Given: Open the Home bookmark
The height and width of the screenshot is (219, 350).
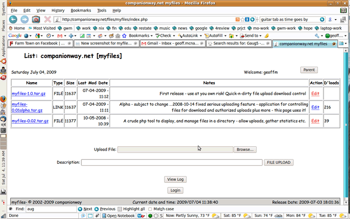Looking at the screenshot, I should [x=17, y=28].
